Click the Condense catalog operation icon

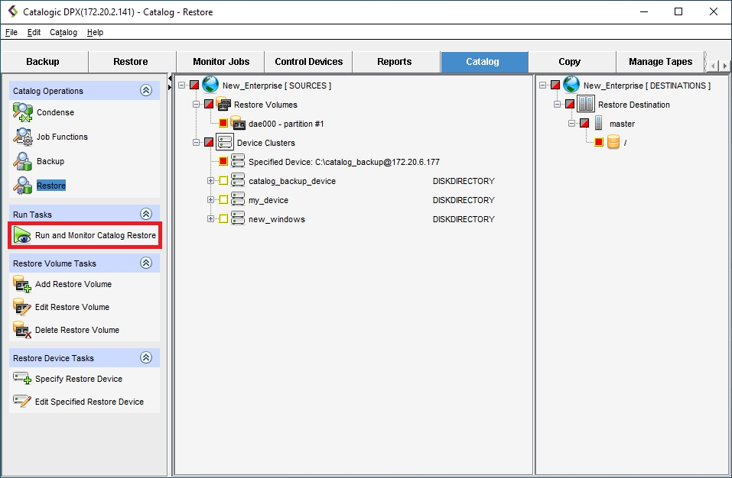click(22, 113)
